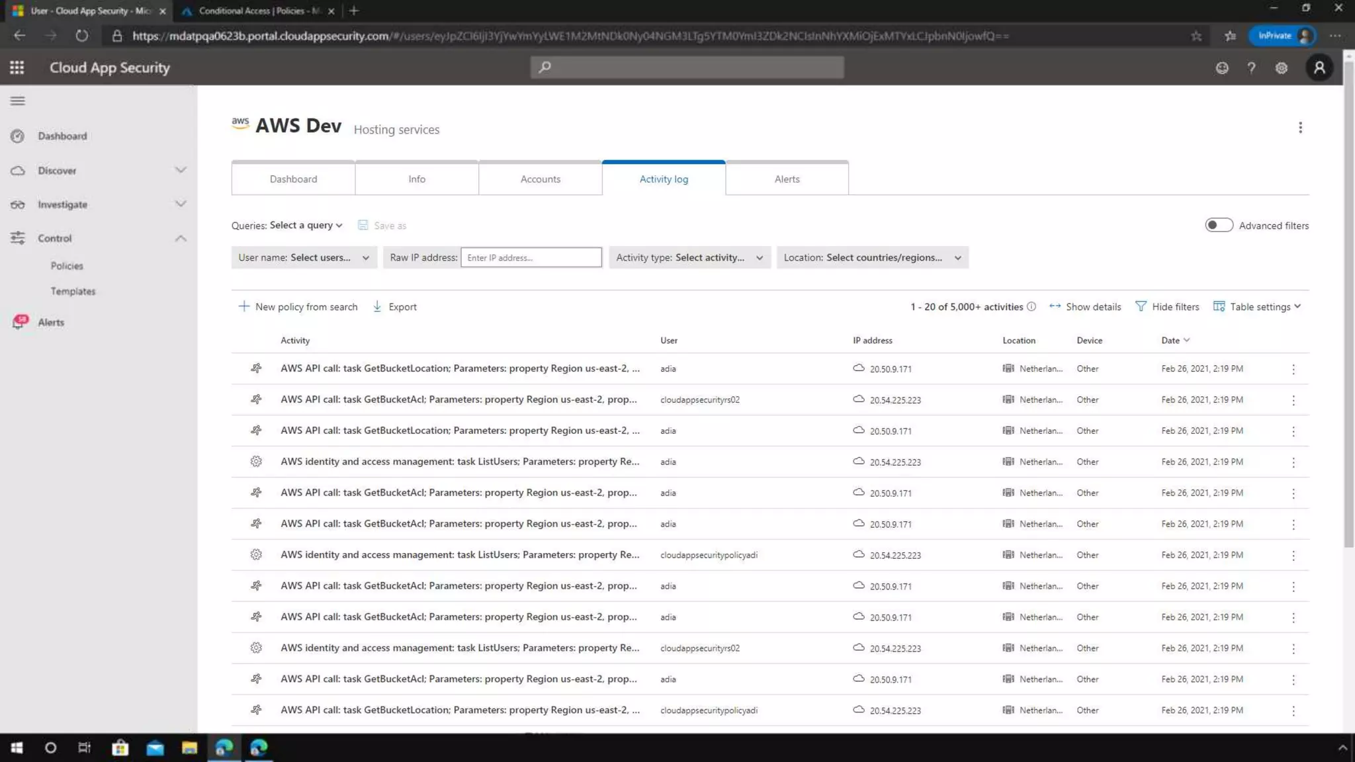Expand the Investigate sidebar section
Screen dimensions: 1355x762
[180, 204]
